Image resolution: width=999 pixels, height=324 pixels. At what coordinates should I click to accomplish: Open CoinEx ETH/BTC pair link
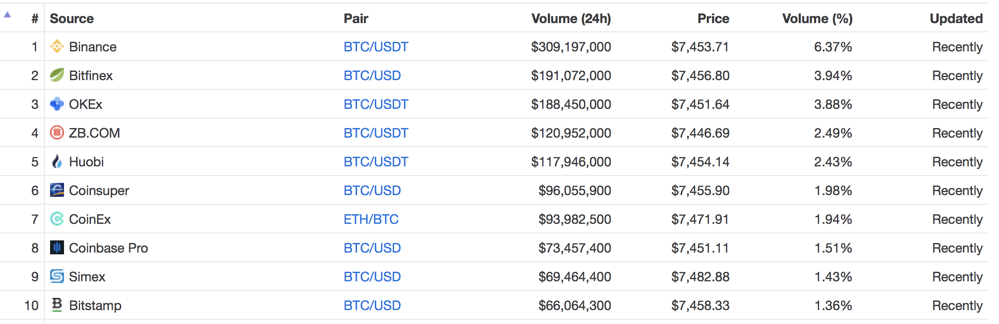[x=371, y=219]
